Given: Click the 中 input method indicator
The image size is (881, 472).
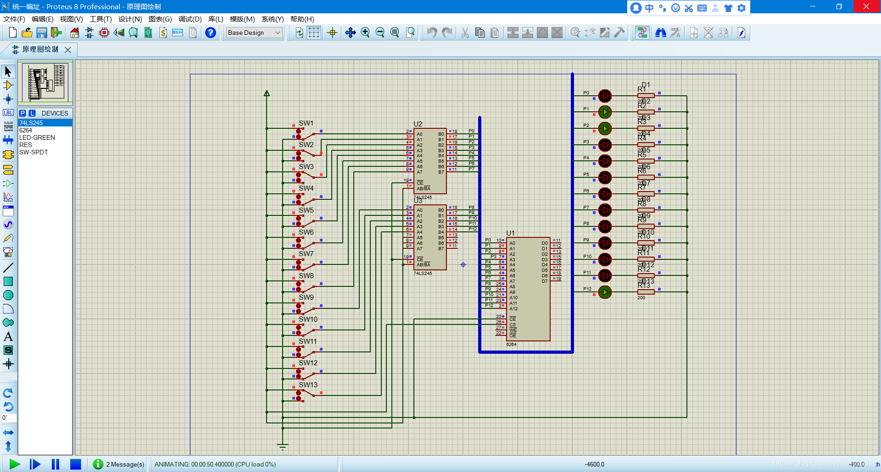Looking at the screenshot, I should (x=649, y=8).
